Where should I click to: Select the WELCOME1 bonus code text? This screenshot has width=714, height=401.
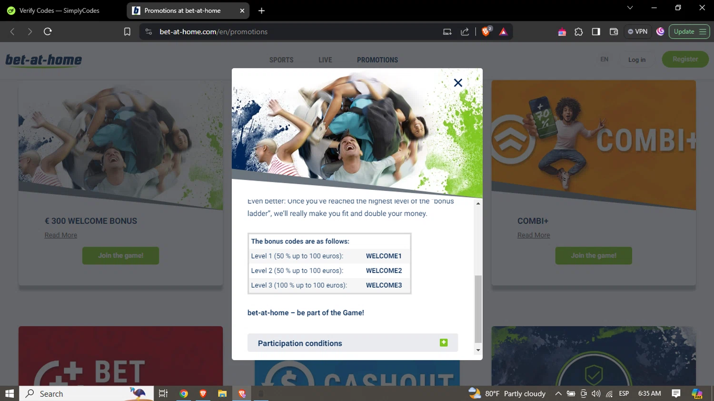[384, 256]
